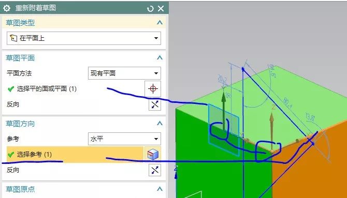Collapse the 草图原点 section

click(160, 189)
